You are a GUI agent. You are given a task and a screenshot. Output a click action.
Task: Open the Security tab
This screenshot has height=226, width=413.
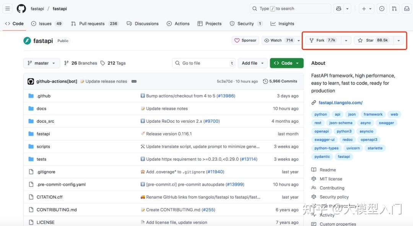[x=246, y=24]
